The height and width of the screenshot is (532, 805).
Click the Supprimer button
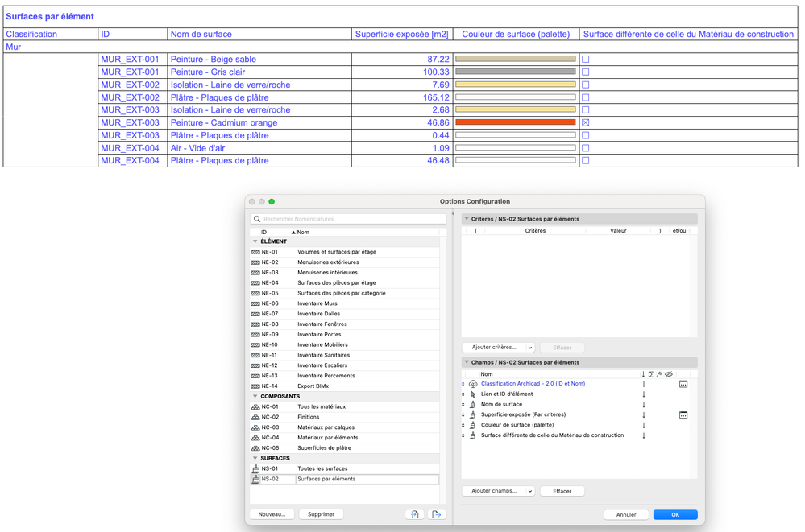click(x=321, y=514)
